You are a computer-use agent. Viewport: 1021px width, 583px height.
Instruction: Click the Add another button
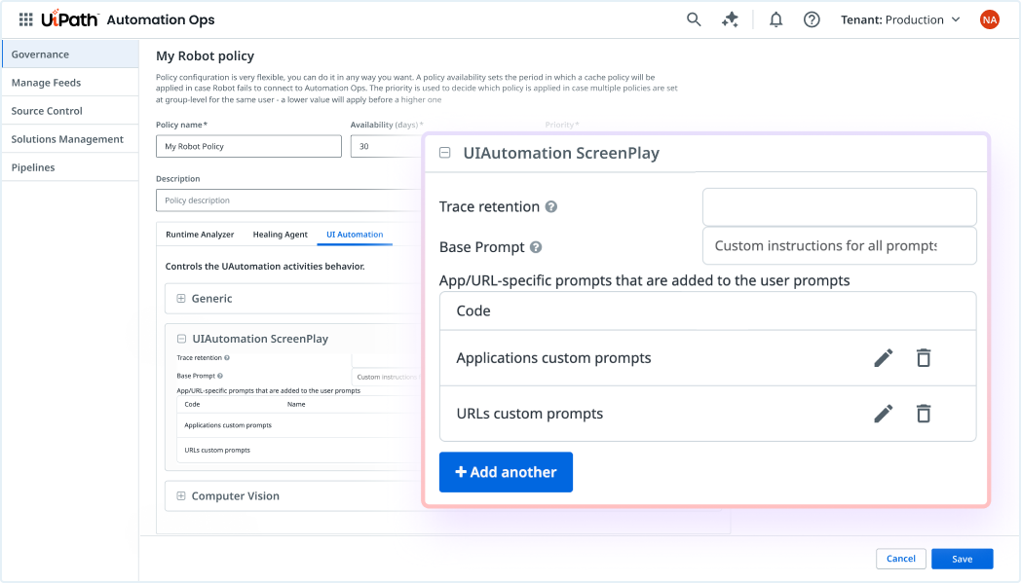(x=506, y=472)
